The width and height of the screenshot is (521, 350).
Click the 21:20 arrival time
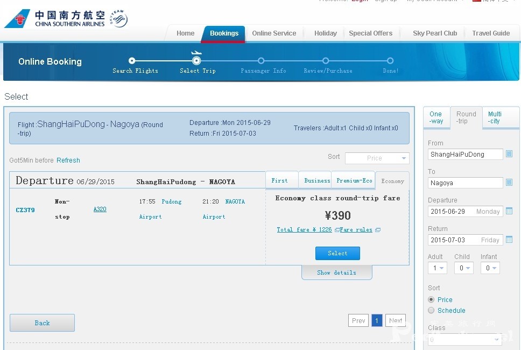click(x=210, y=201)
